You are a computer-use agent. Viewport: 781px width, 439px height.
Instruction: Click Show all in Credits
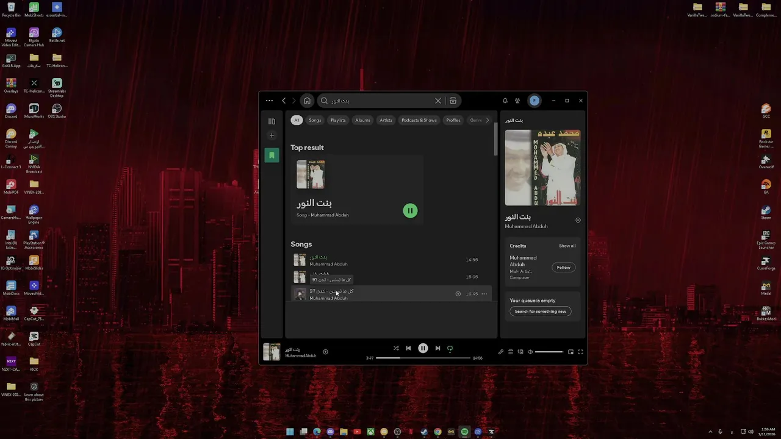(567, 246)
